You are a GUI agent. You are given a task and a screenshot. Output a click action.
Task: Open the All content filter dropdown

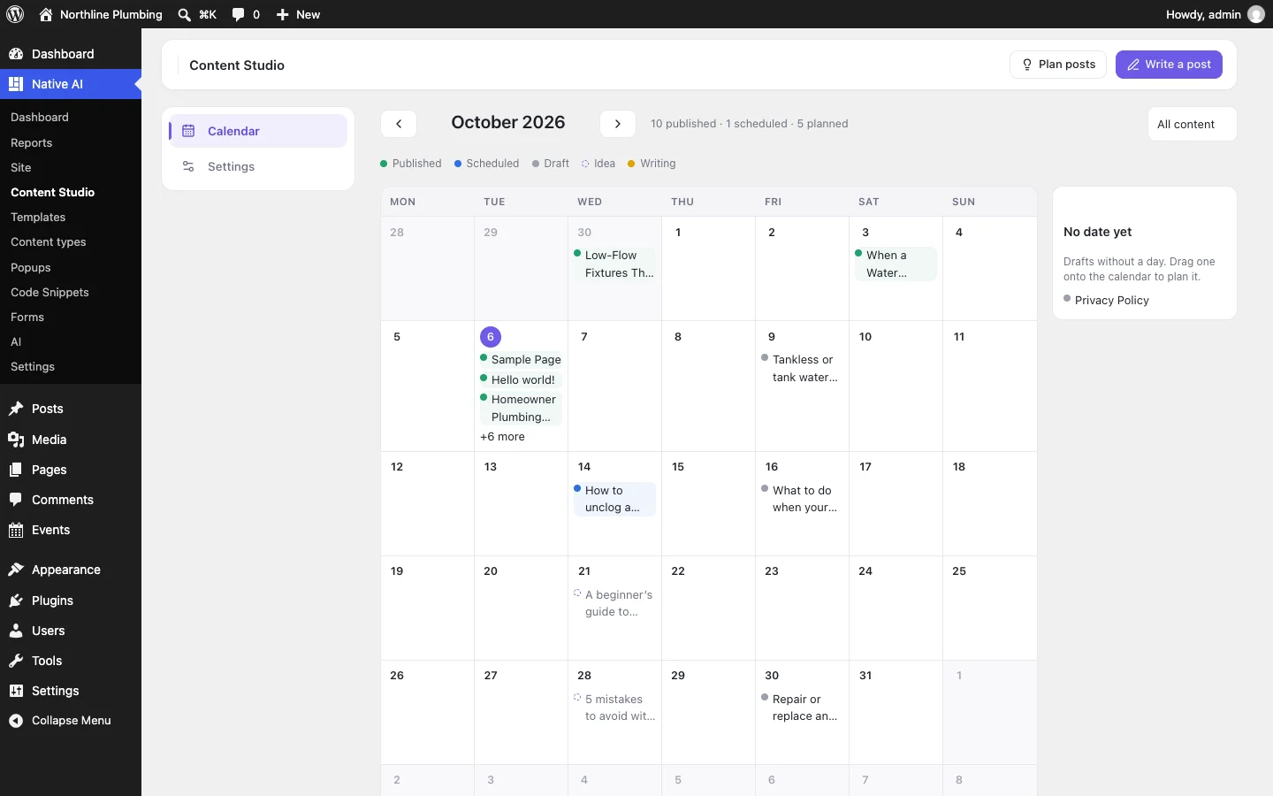point(1192,124)
